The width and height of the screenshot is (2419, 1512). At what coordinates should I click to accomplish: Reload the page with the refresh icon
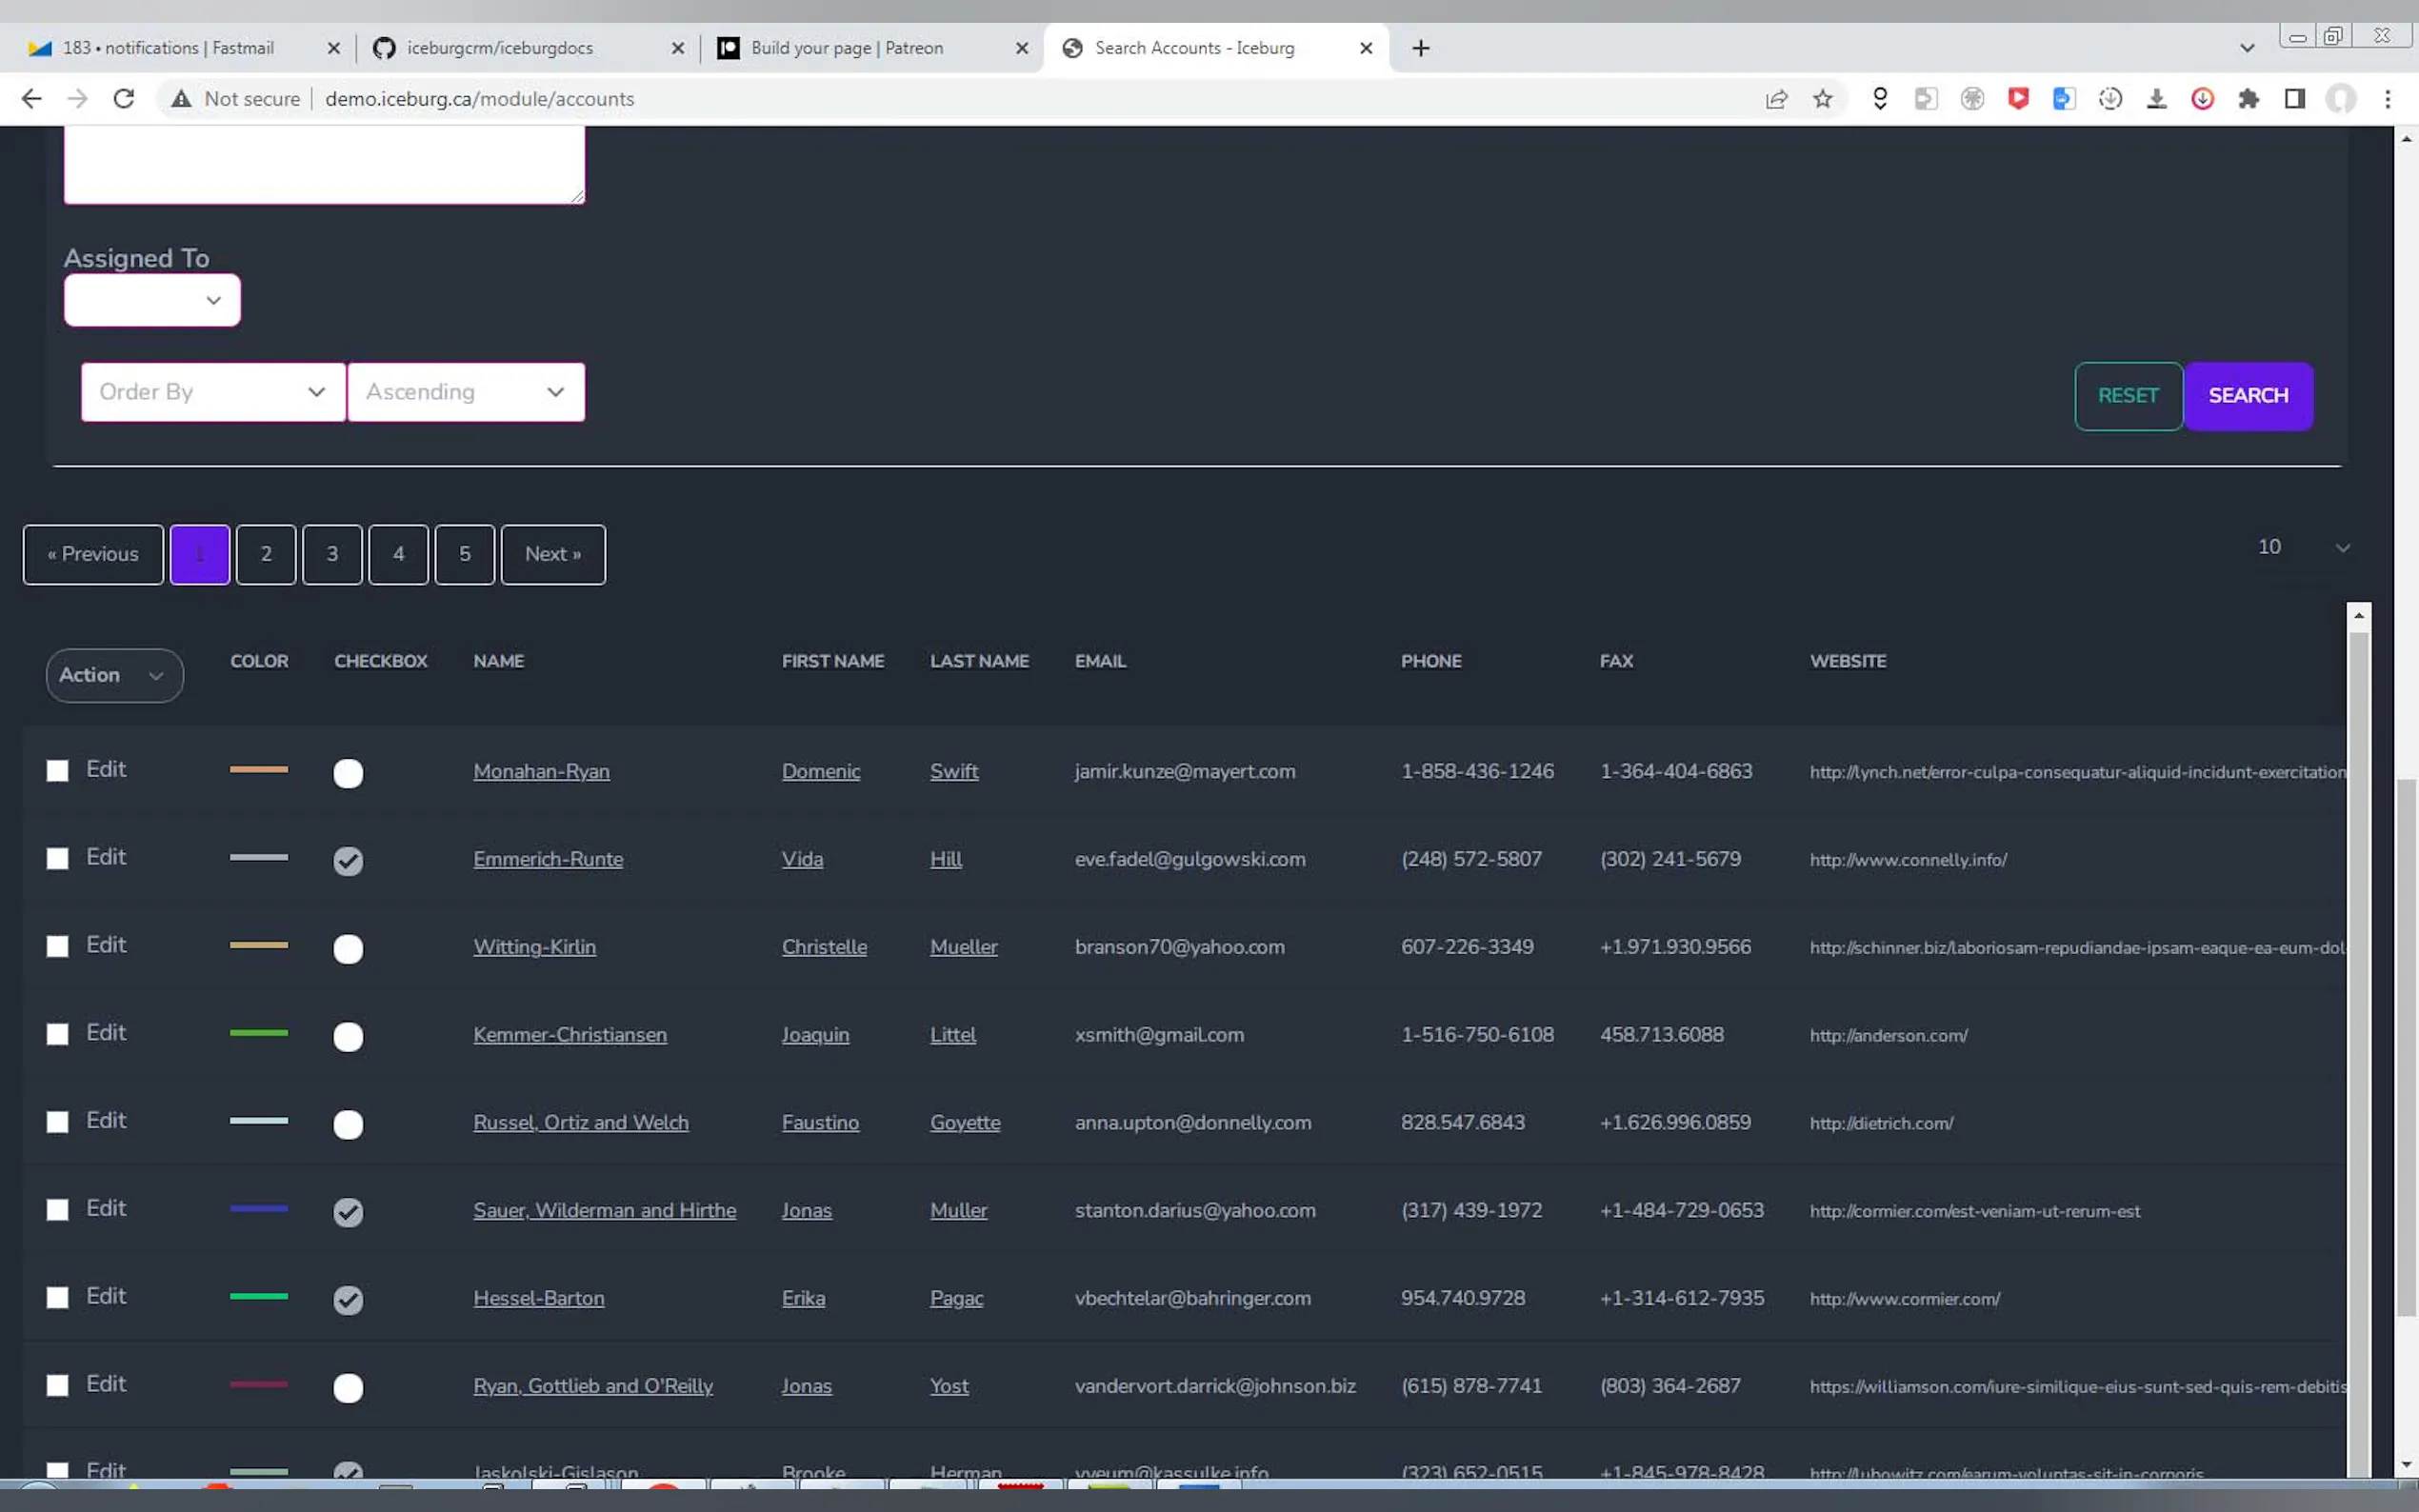coord(124,99)
